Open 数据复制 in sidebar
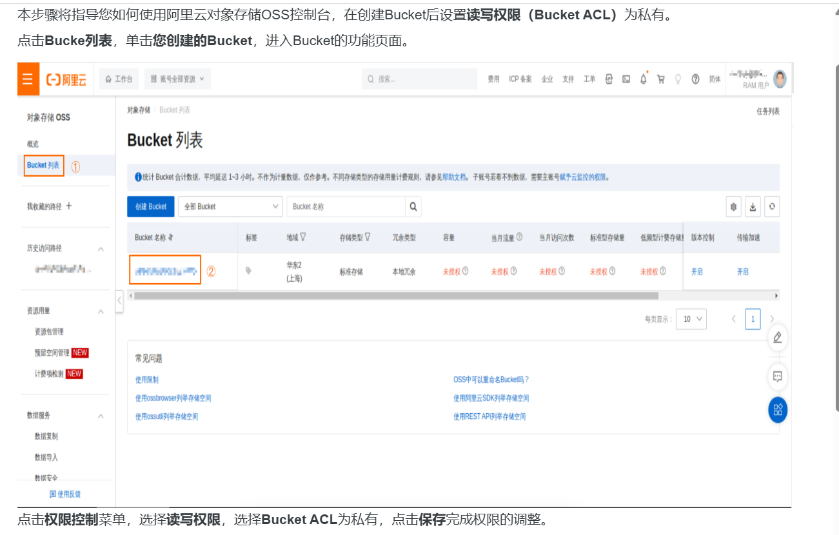This screenshot has height=535, width=839. [x=46, y=436]
